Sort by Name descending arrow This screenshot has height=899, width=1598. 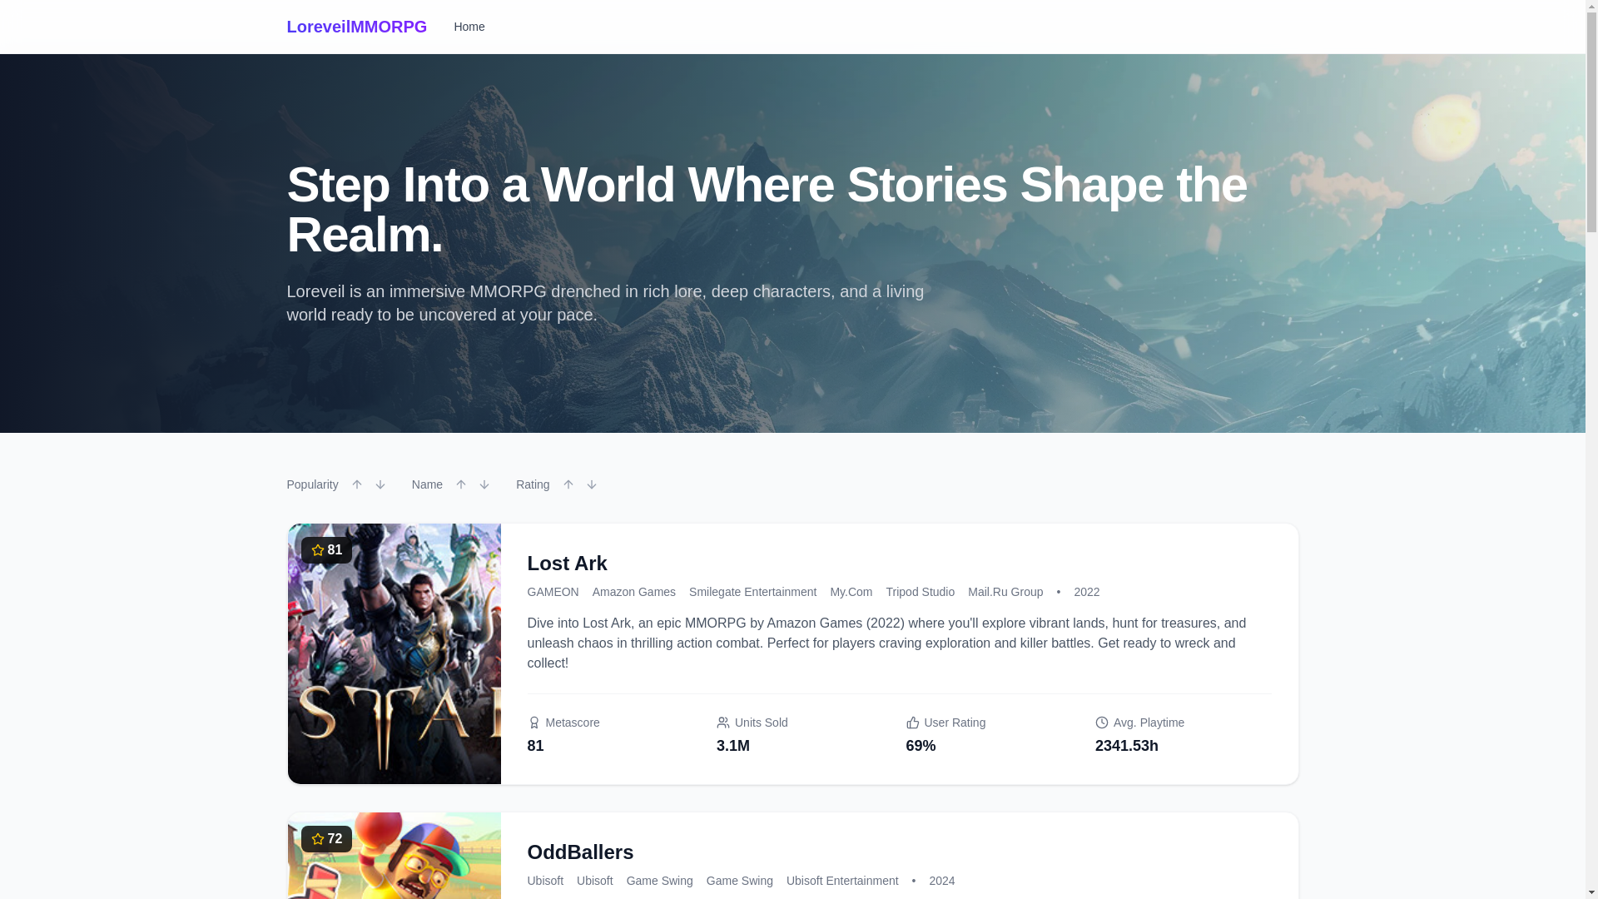click(x=484, y=484)
